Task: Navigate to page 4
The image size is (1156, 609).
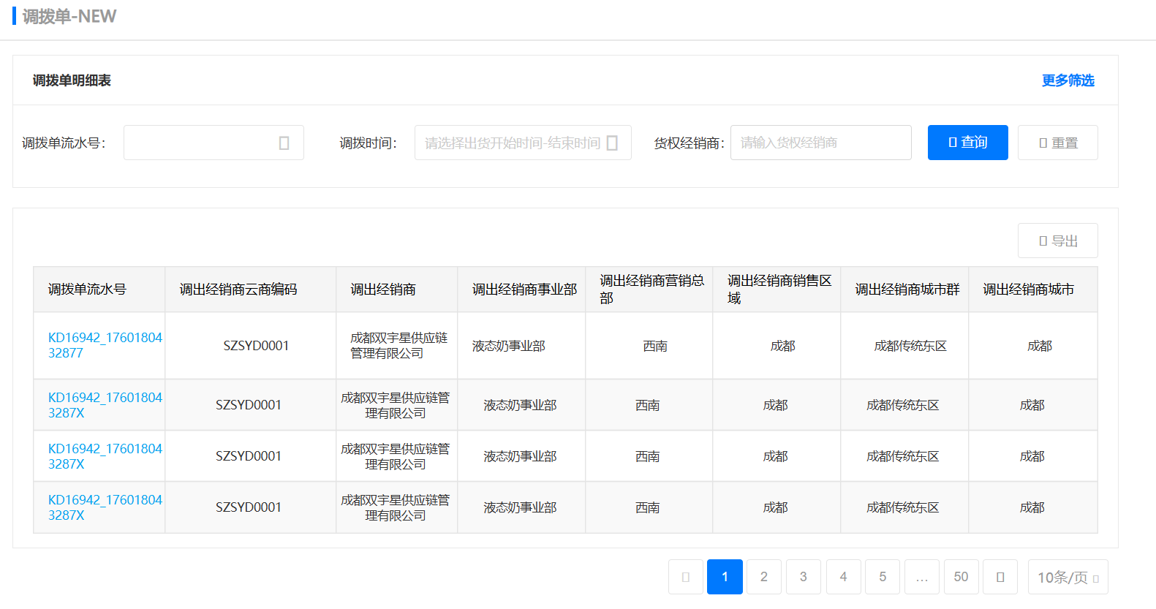Action: point(843,577)
